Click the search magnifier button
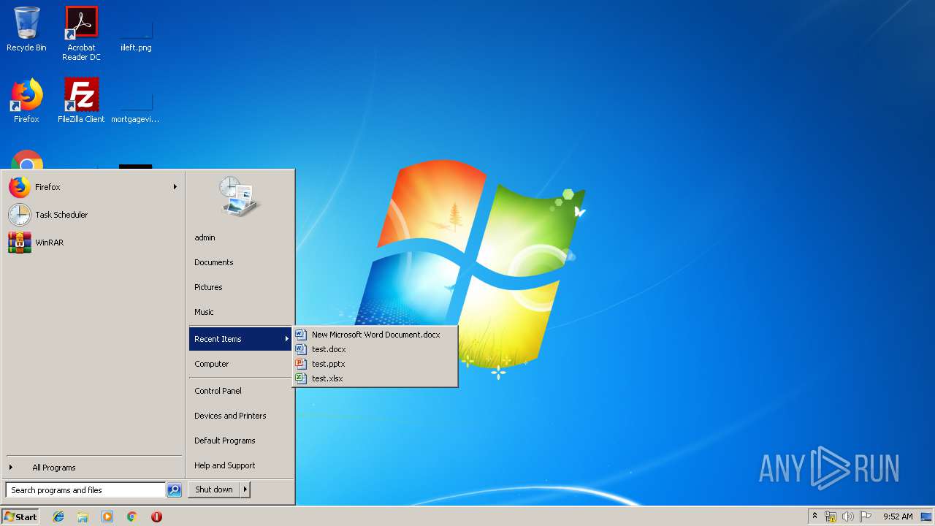935x526 pixels. [x=174, y=490]
